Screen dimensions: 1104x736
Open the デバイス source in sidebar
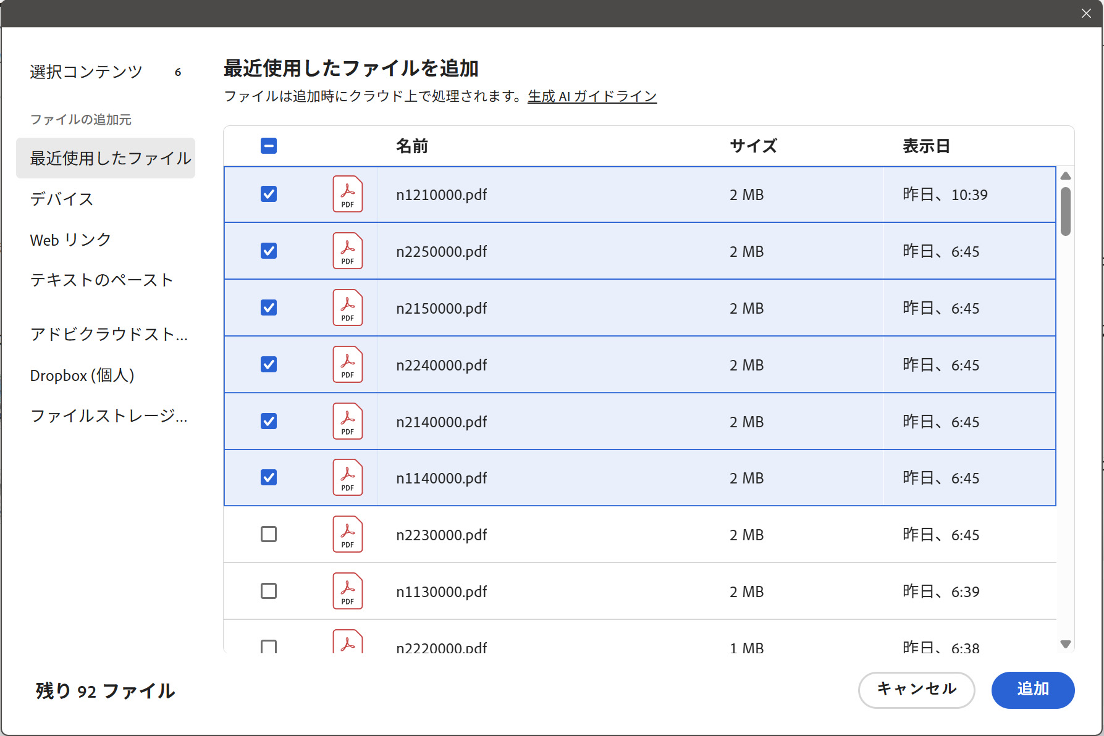[62, 199]
